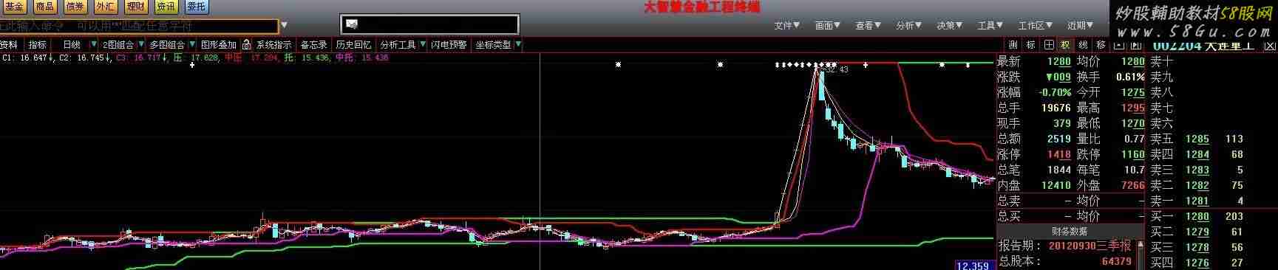
Task: Open the 分析 menu
Action: [x=909, y=26]
